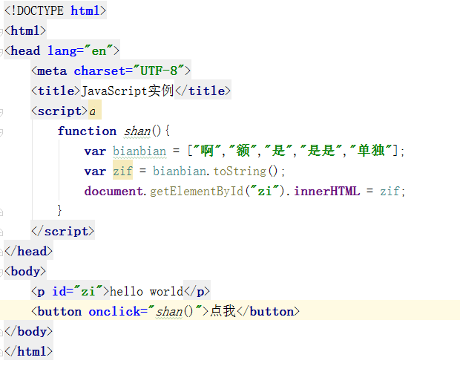Click the toString method call
Screen dimensions: 460x369
pyautogui.click(x=240, y=172)
